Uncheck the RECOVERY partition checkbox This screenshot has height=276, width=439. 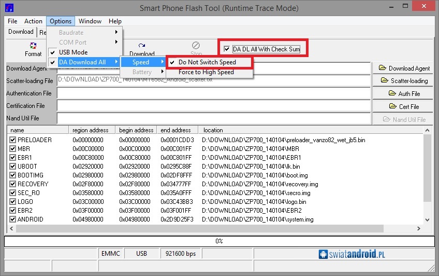click(x=13, y=184)
